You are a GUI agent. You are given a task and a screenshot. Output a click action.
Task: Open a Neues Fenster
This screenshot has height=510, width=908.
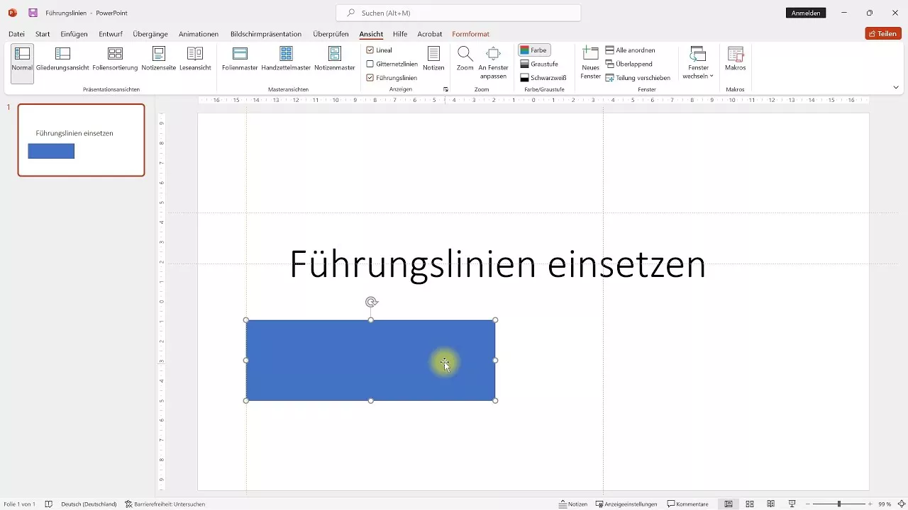(x=590, y=62)
